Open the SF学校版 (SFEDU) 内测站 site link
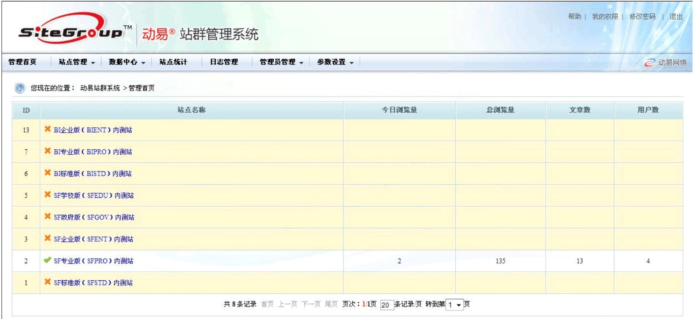Screen dimensions: 694x319 coord(94,196)
